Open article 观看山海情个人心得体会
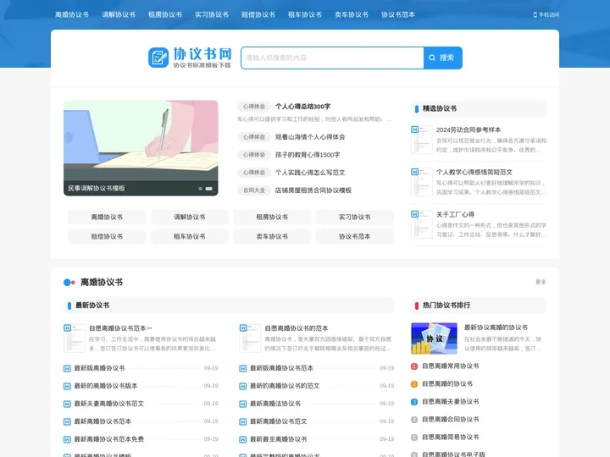Image resolution: width=610 pixels, height=457 pixels. pyautogui.click(x=310, y=137)
